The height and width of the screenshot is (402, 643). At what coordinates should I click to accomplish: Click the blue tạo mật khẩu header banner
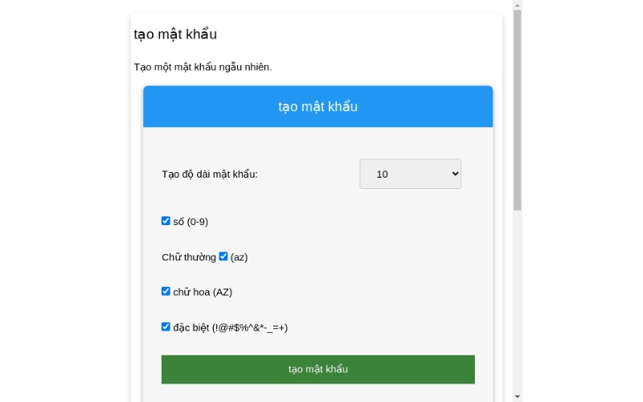[x=317, y=107]
